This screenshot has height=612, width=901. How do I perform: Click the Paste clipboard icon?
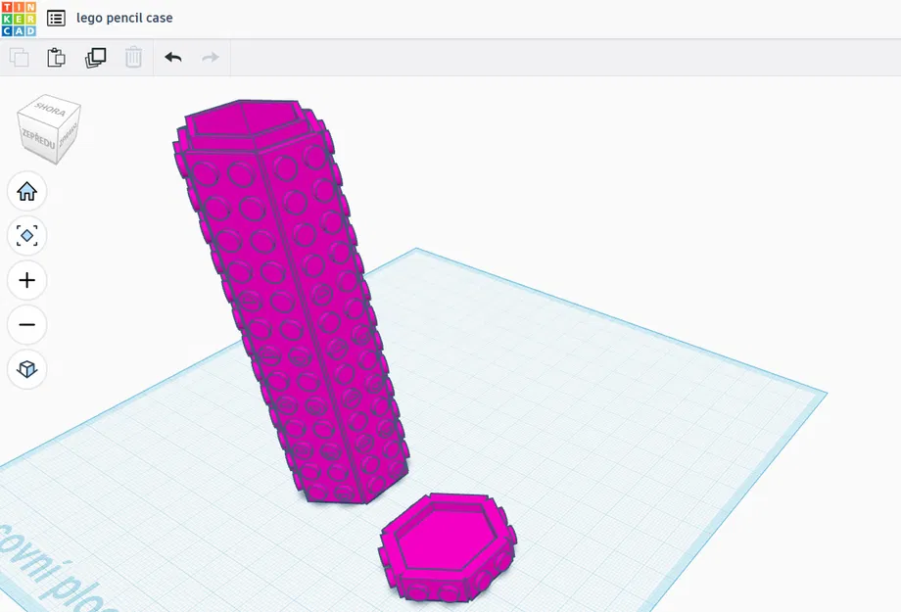point(57,58)
